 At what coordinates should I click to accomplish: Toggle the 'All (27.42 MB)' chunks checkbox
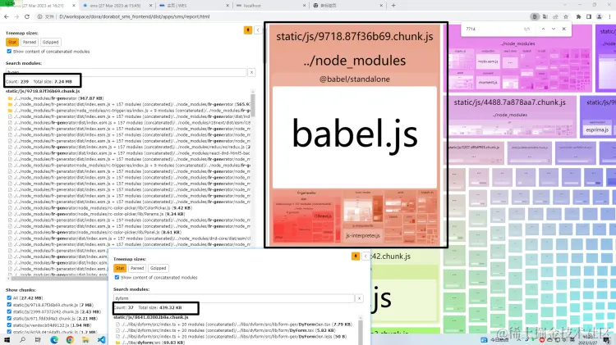[9, 298]
